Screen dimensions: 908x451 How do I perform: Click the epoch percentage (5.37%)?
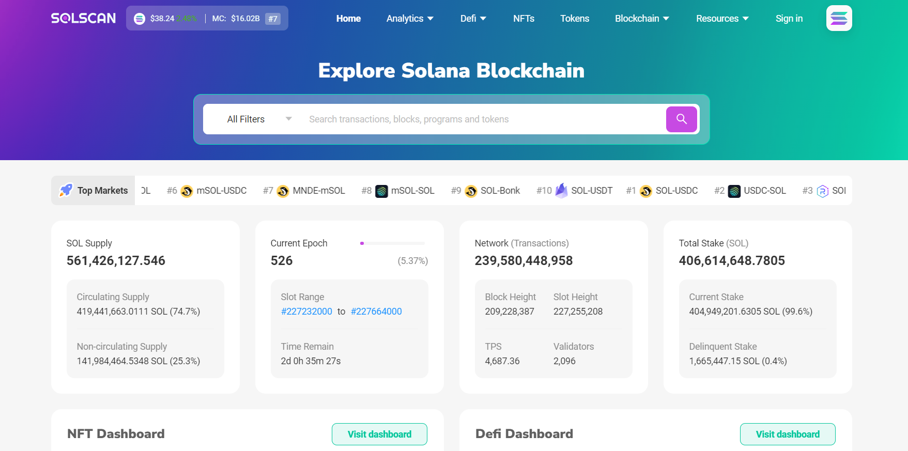click(413, 261)
